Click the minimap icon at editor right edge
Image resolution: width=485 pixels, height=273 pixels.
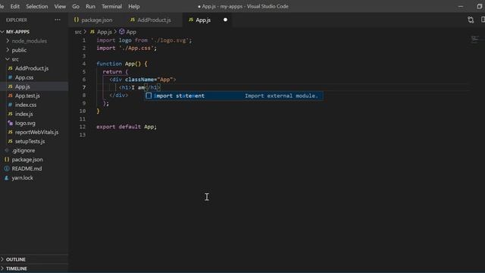point(474,39)
